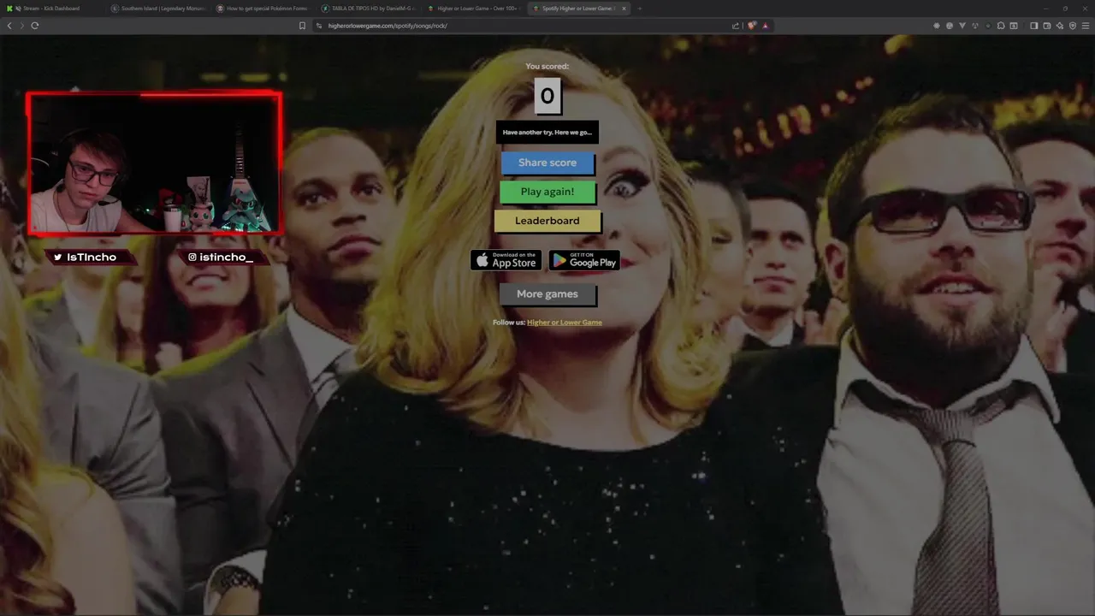Open a new browser tab
The image size is (1095, 616).
(640, 9)
